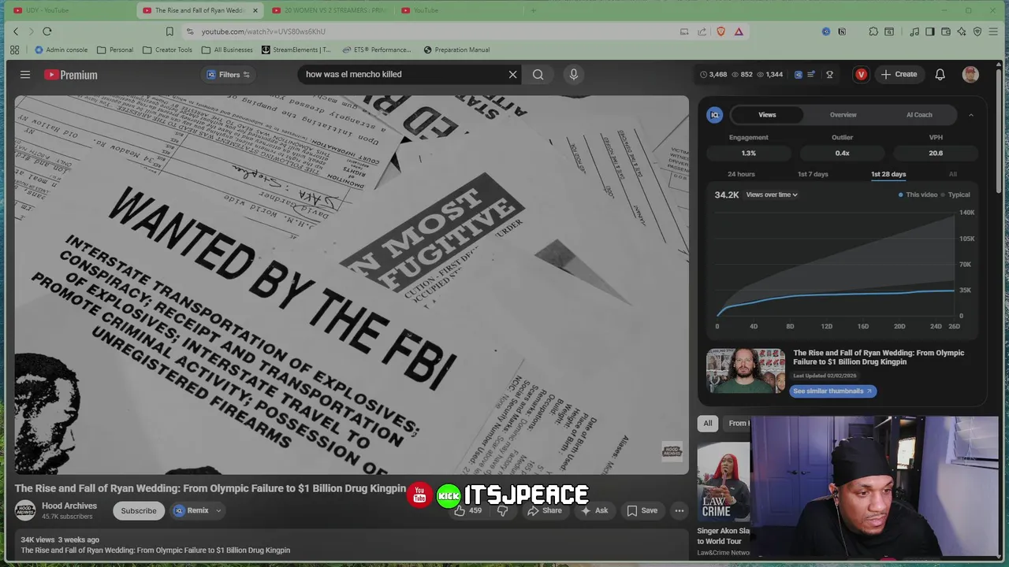The width and height of the screenshot is (1009, 567).
Task: Click the vidIQ logo in analytics panel
Action: [715, 115]
